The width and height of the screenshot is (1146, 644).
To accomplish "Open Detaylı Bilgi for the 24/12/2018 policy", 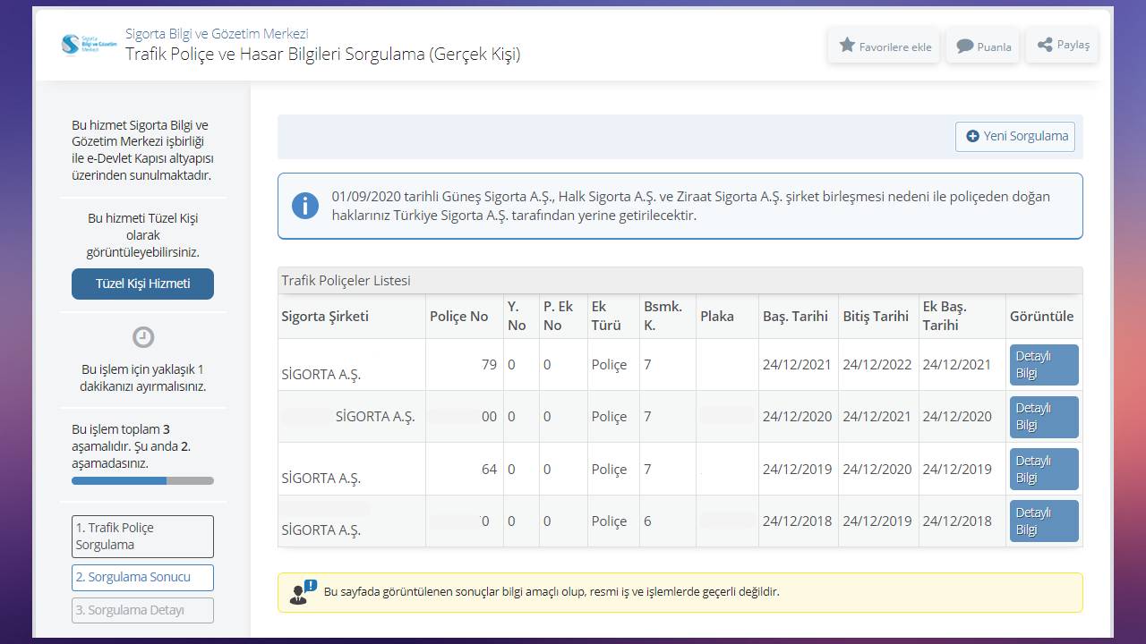I will (1043, 521).
